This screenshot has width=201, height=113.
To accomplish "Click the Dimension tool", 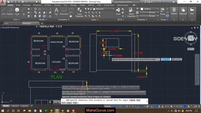I will tap(64, 11).
